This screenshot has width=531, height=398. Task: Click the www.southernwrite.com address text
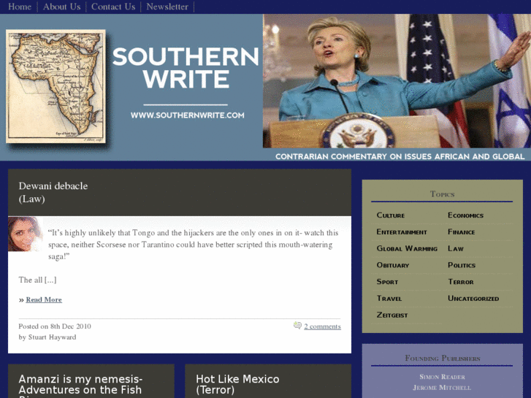point(187,115)
